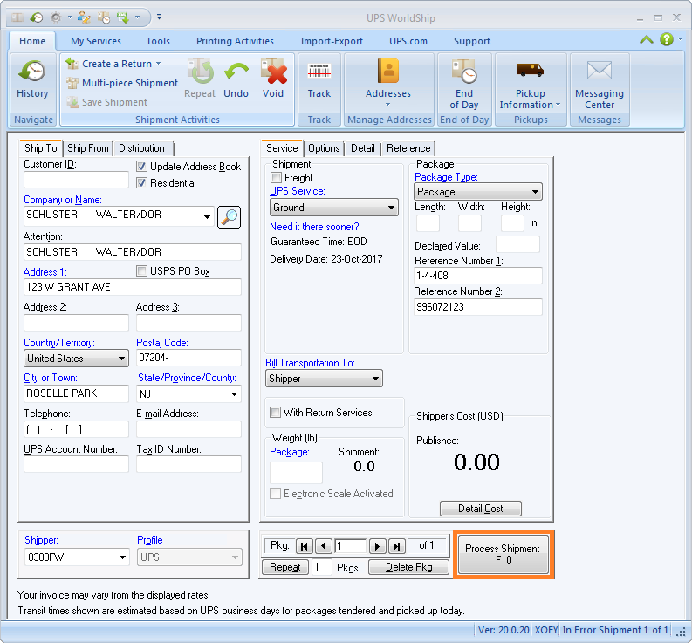Screen dimensions: 692x643
Task: Open the Import-Export ribbon tab
Action: click(x=332, y=41)
